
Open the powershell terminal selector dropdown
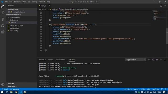136,60
